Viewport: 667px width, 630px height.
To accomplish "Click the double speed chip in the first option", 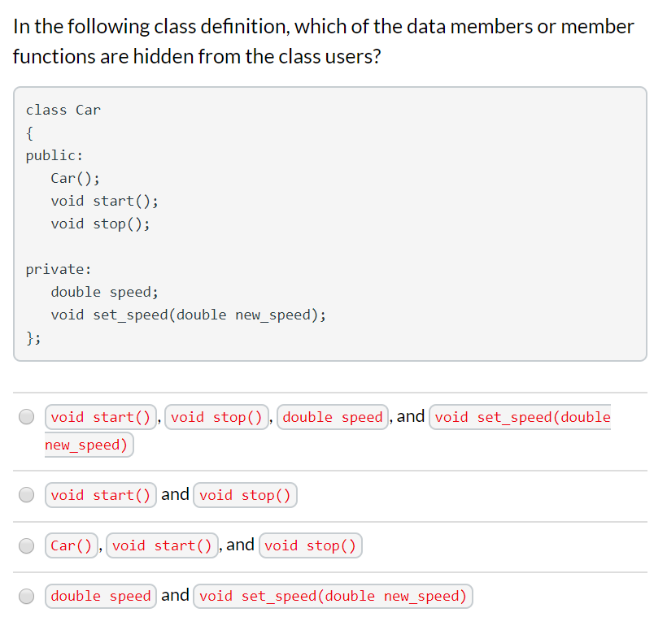I will [x=332, y=416].
